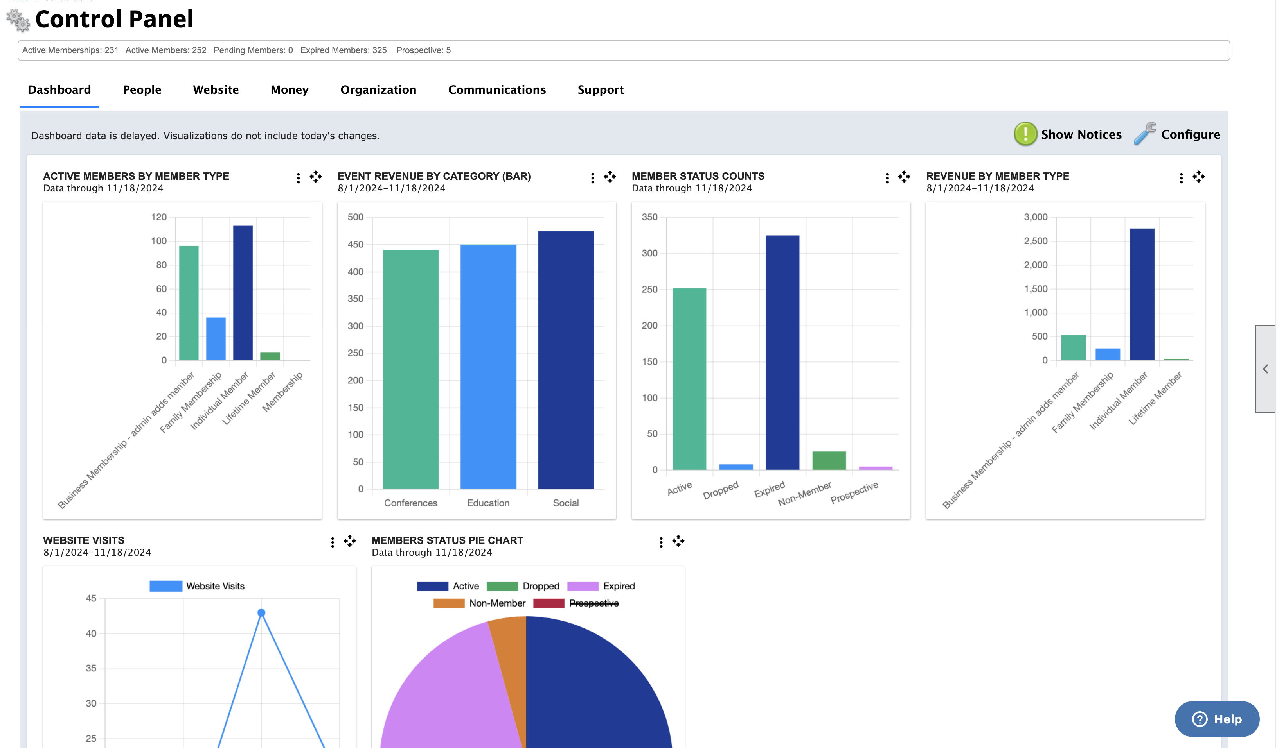Re-enable Prospective in the pie chart legend
This screenshot has height=748, width=1277.
pos(594,603)
